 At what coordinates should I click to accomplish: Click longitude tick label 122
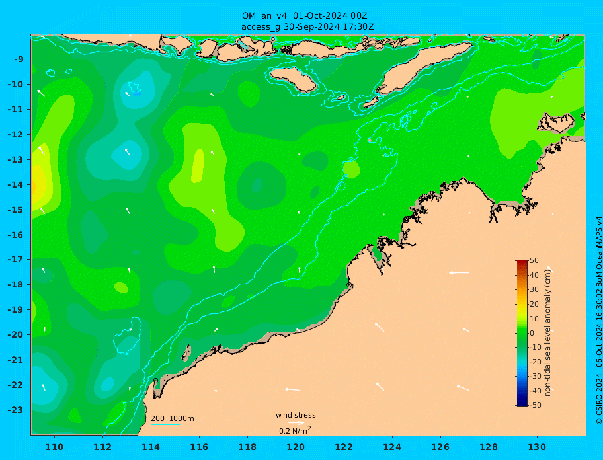(x=344, y=447)
